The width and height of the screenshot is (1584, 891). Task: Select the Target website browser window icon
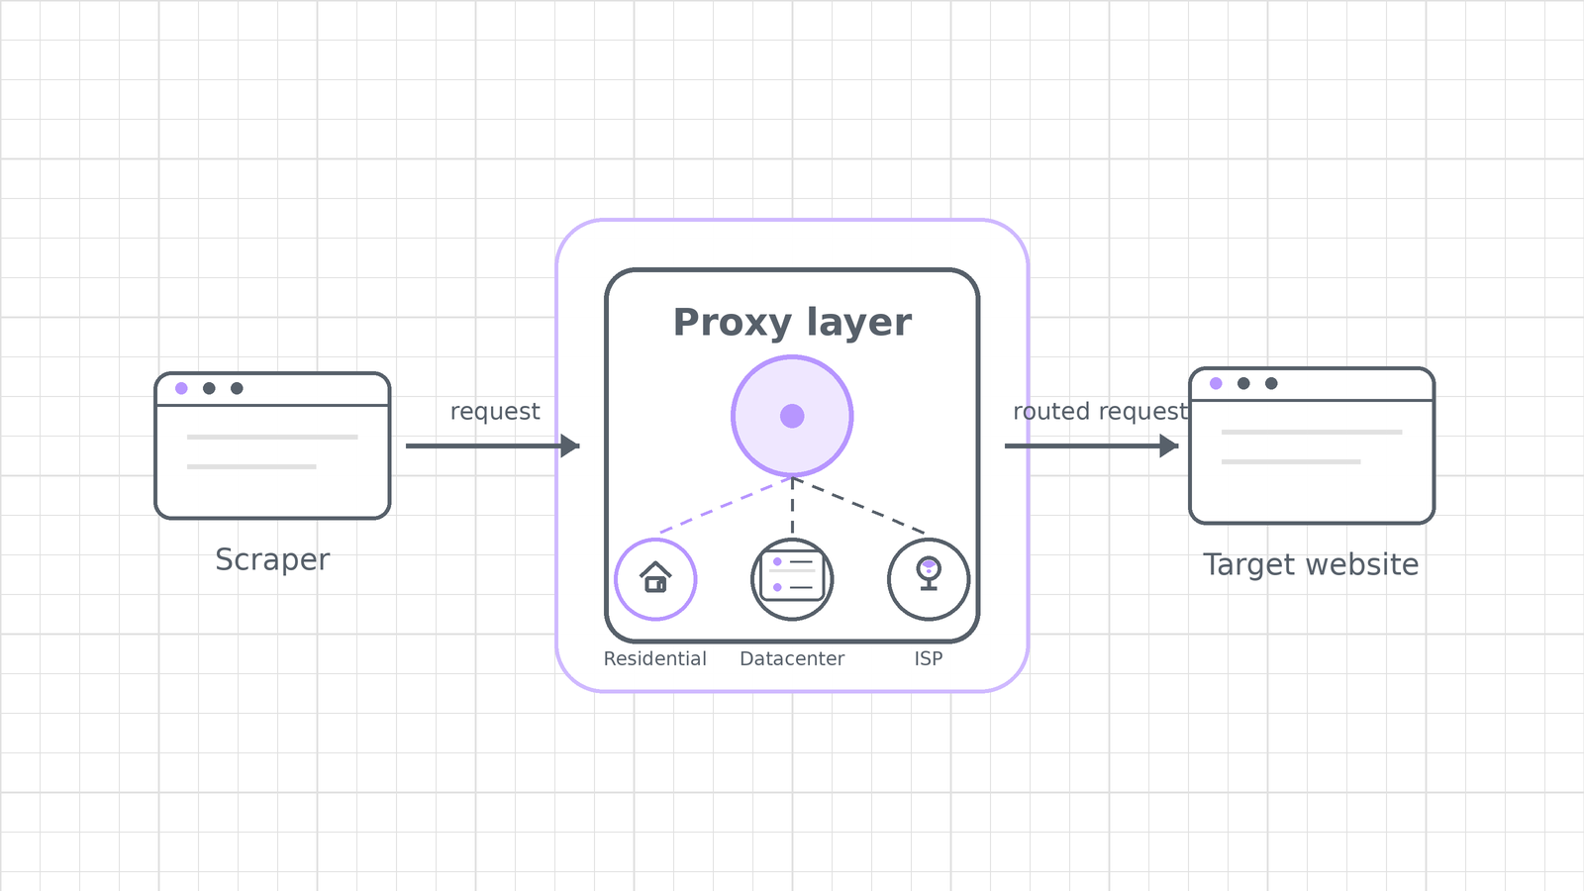tap(1312, 445)
